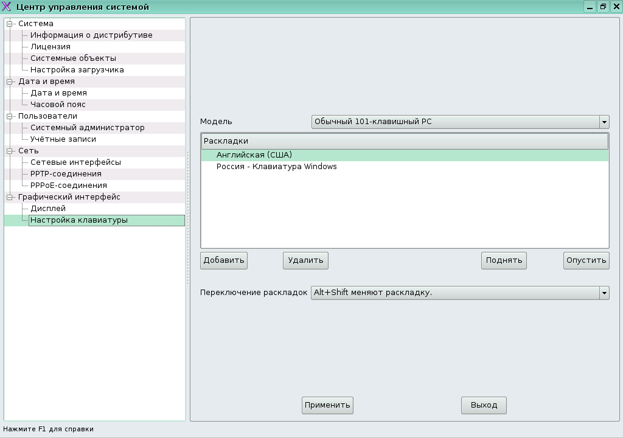Viewport: 623px width, 438px height.
Task: Select Дисплей tree item
Action: click(x=48, y=209)
